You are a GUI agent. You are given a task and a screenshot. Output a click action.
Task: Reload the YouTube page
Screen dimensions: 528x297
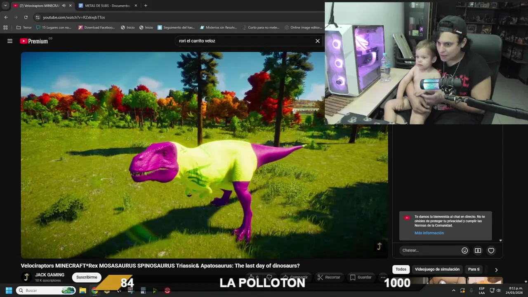coord(26,17)
